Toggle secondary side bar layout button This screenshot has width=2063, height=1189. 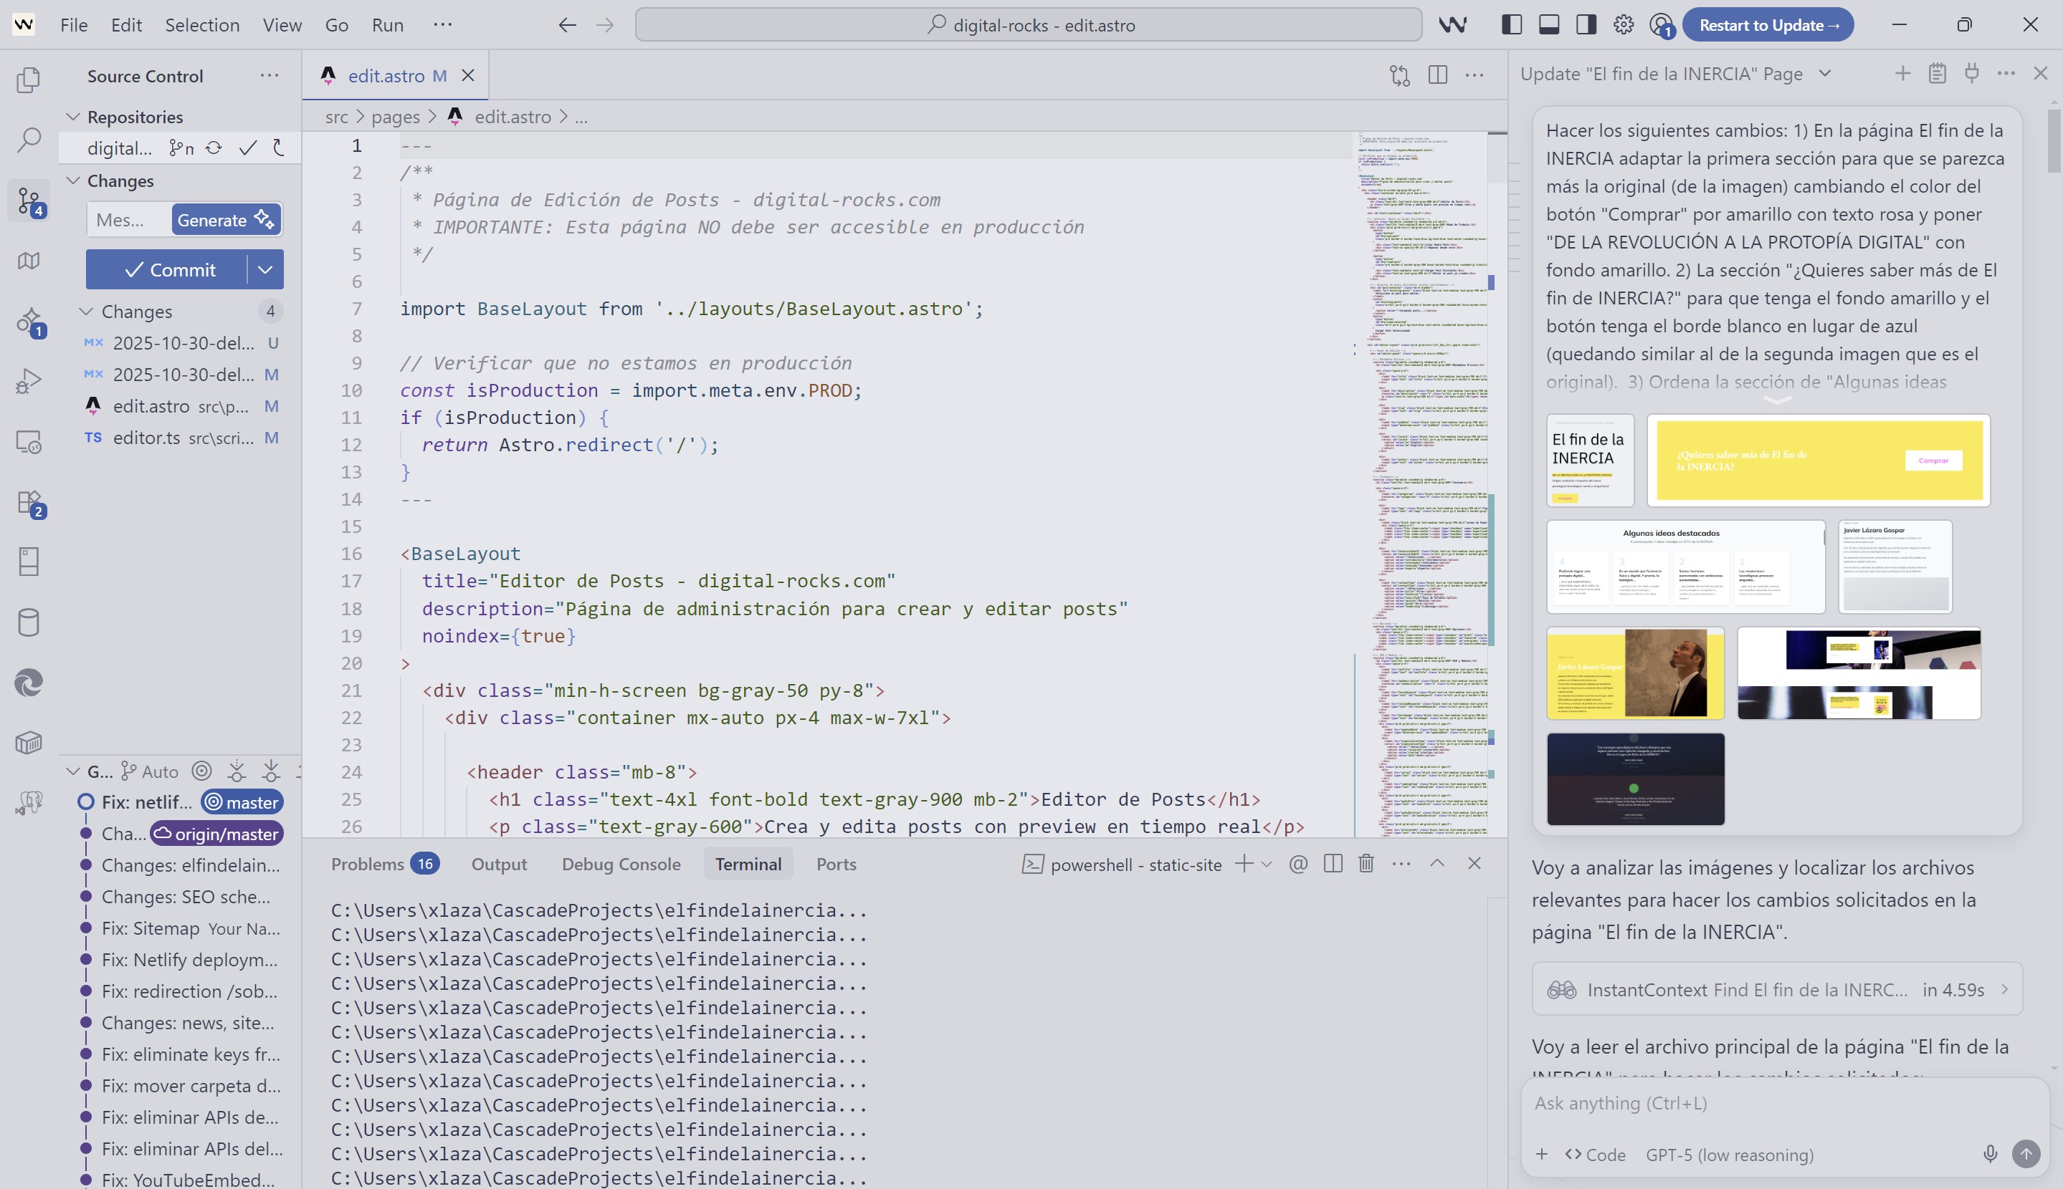[1586, 24]
